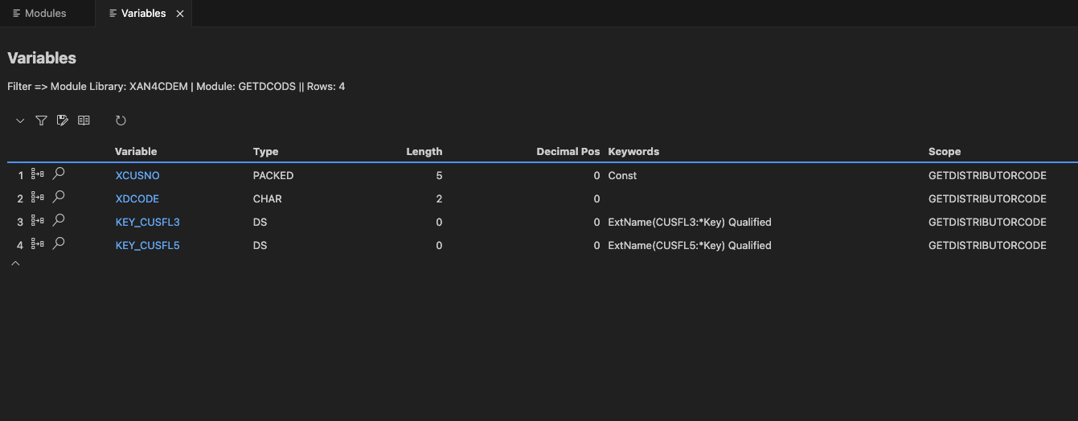The width and height of the screenshot is (1078, 421).
Task: Click the magnifier icon for KEY_CUSFL5 row
Action: (x=59, y=244)
